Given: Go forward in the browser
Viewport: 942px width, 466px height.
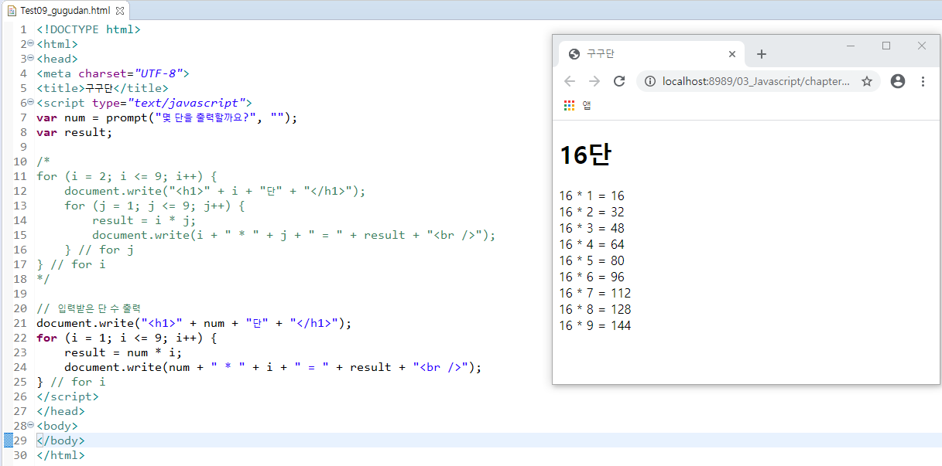Looking at the screenshot, I should (594, 81).
